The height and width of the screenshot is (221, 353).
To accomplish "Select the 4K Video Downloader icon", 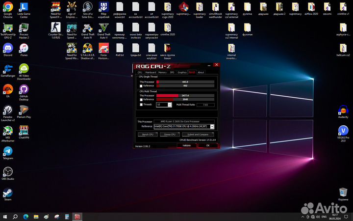I will (24, 72).
